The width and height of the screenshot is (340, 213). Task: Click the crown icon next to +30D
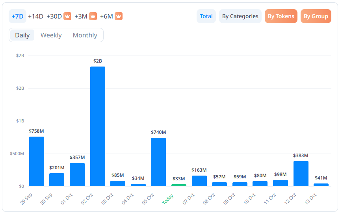tap(67, 16)
